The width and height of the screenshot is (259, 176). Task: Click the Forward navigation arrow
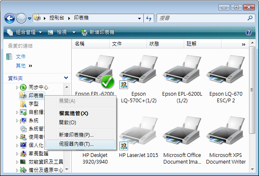tap(21, 18)
